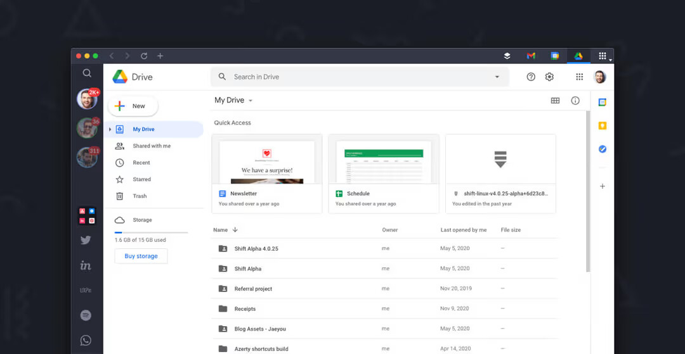This screenshot has height=354, width=685.
Task: Open Google Calendar in side panel
Action: point(603,102)
